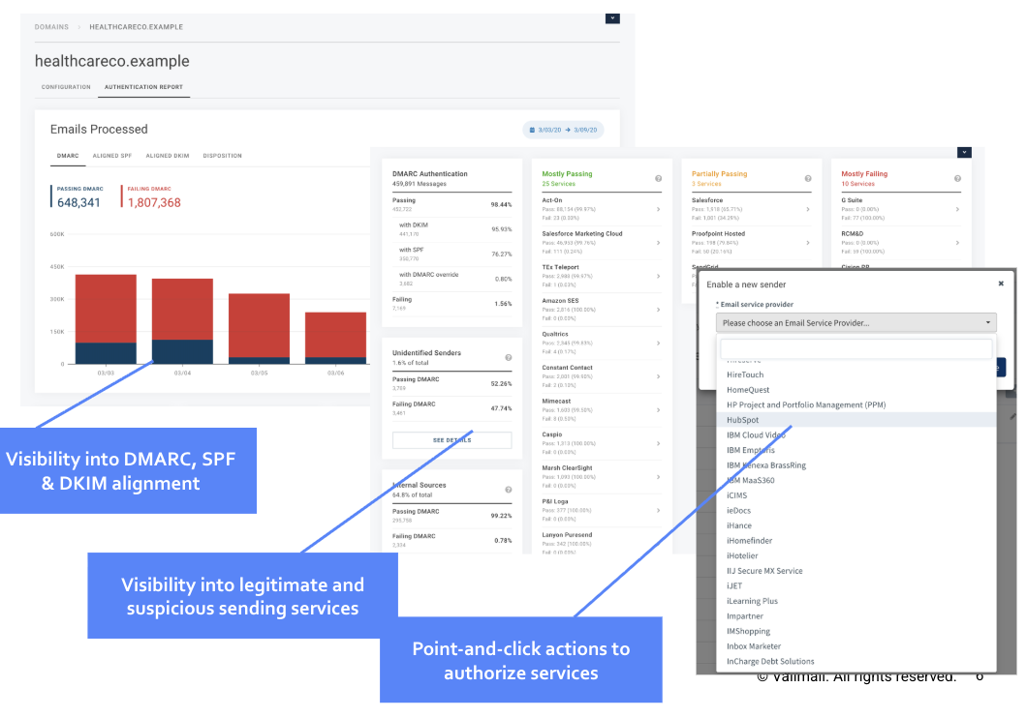This screenshot has width=1027, height=718.
Task: Open the Disposition tab
Action: pos(223,156)
